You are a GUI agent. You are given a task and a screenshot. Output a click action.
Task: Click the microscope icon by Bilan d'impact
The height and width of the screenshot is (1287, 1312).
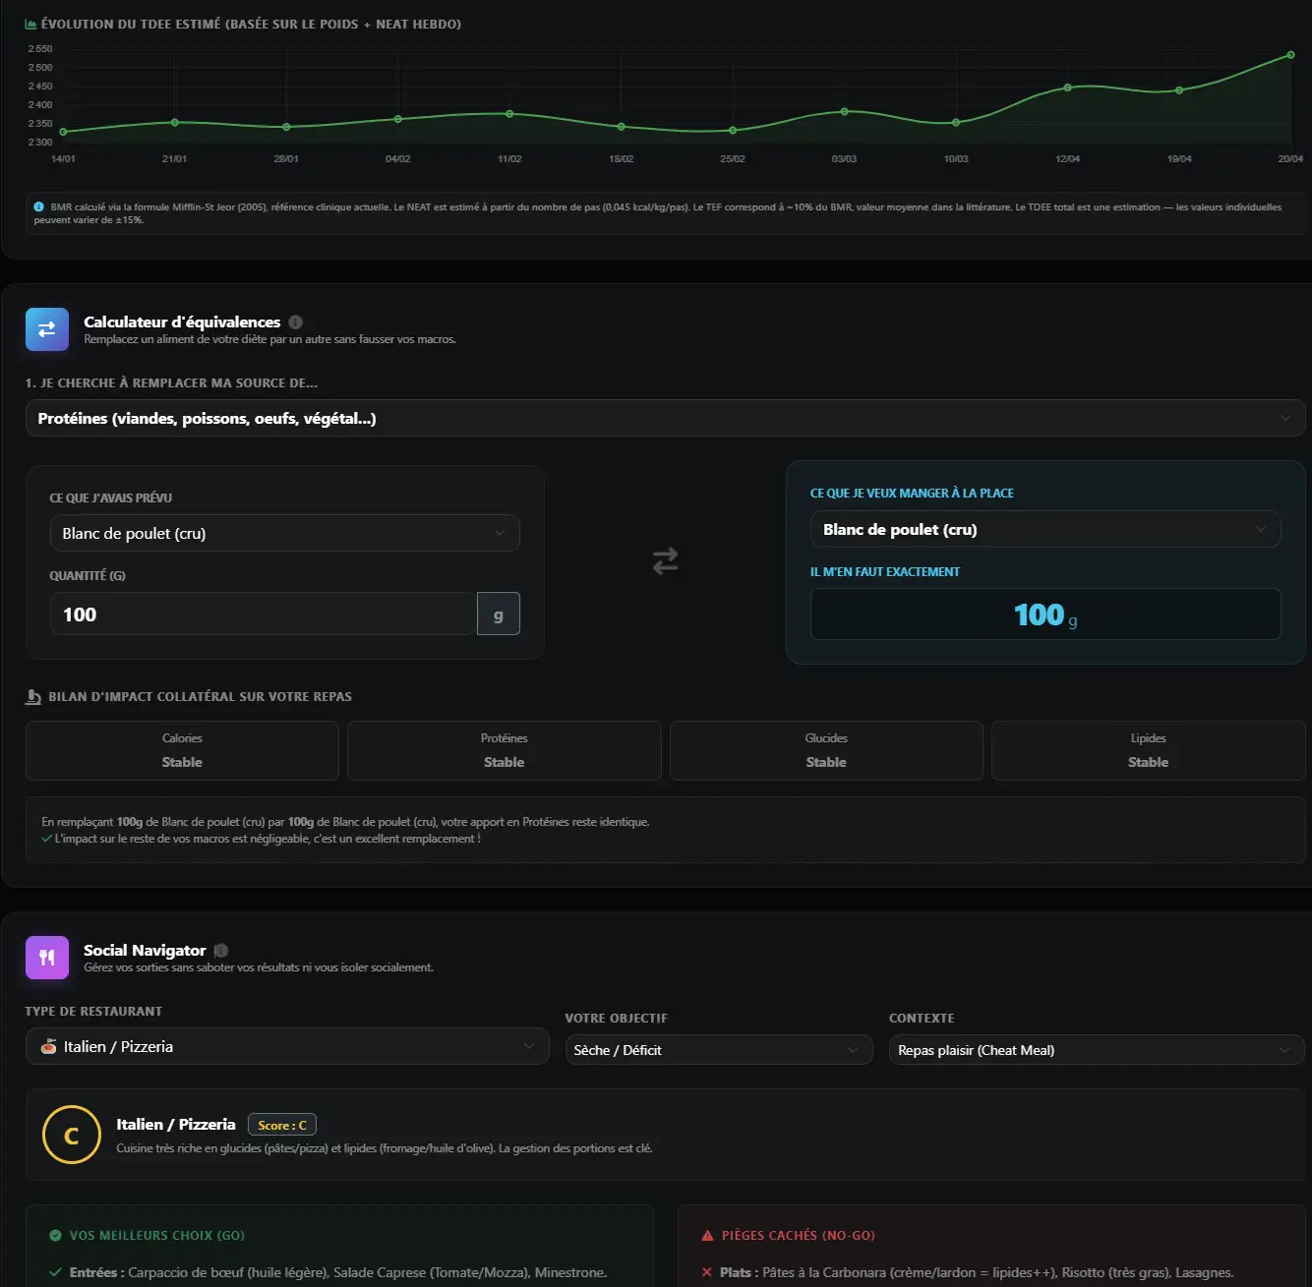point(33,696)
